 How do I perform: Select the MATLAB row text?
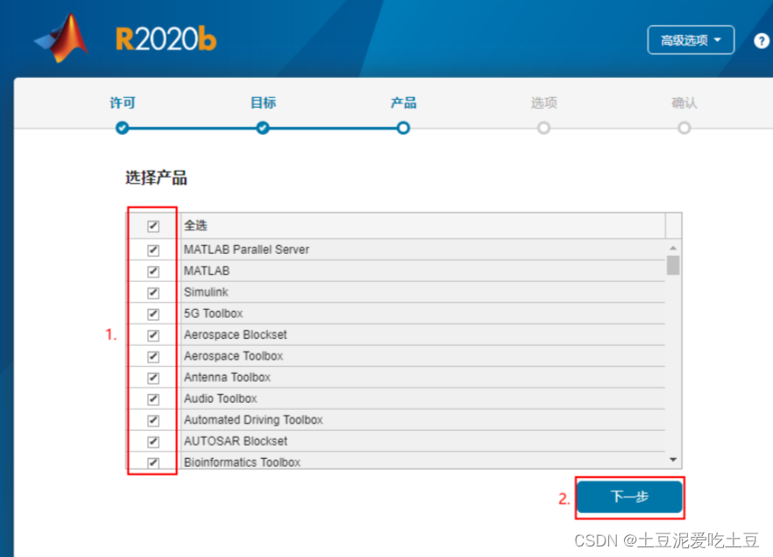207,271
